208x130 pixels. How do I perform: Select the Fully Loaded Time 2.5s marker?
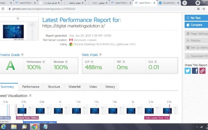pyautogui.click(x=157, y=118)
